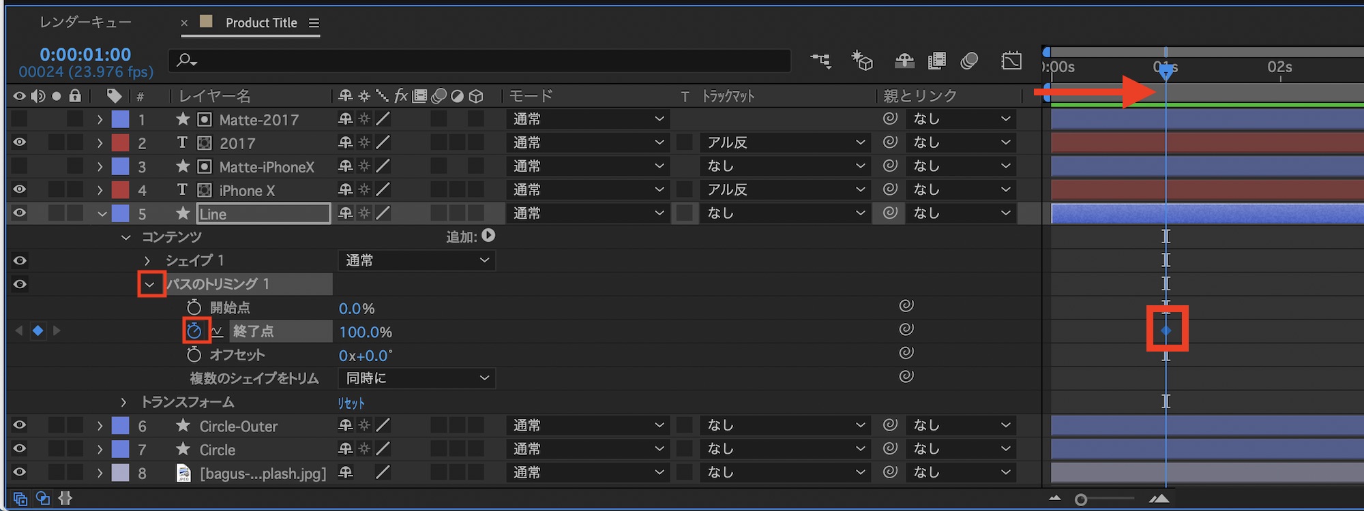The height and width of the screenshot is (511, 1364).
Task: Click the layer search field
Action: tap(479, 61)
